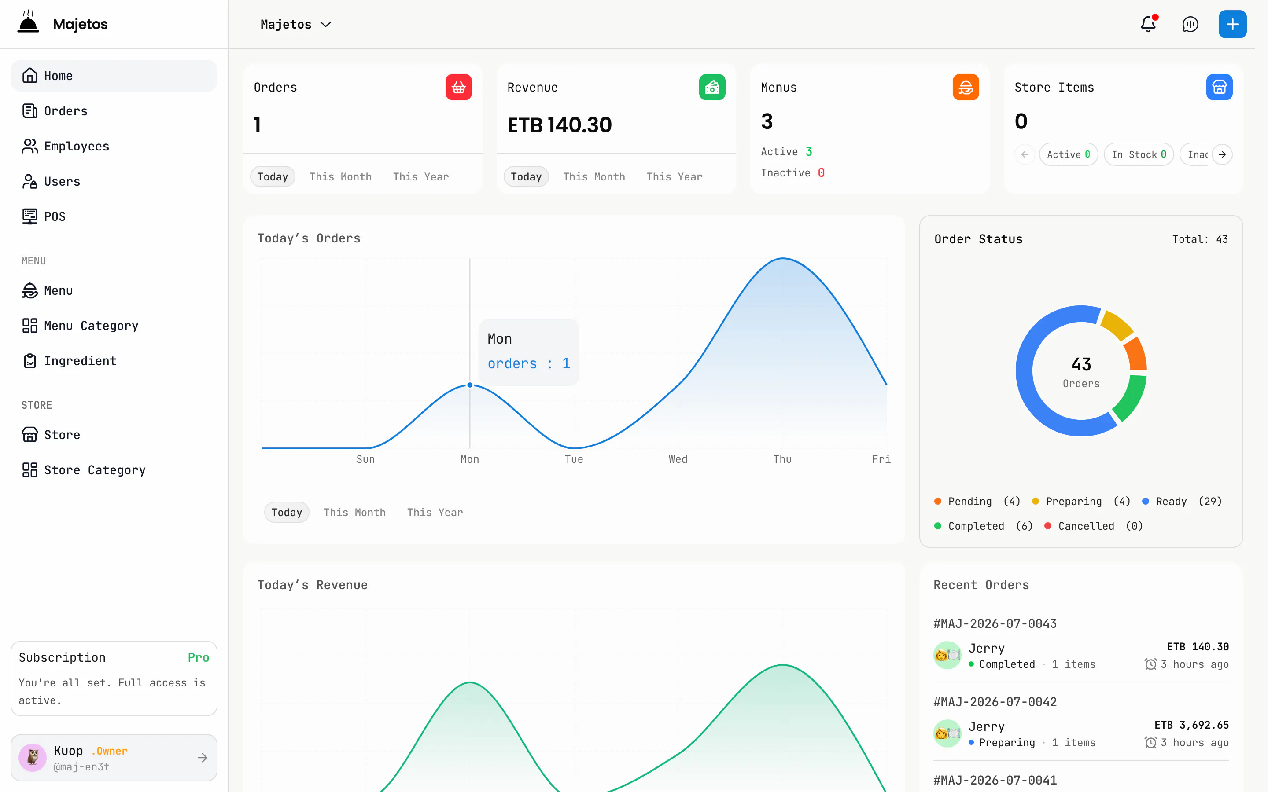Screen dimensions: 1268x792
Task: Select This Year in Orders card
Action: click(421, 176)
